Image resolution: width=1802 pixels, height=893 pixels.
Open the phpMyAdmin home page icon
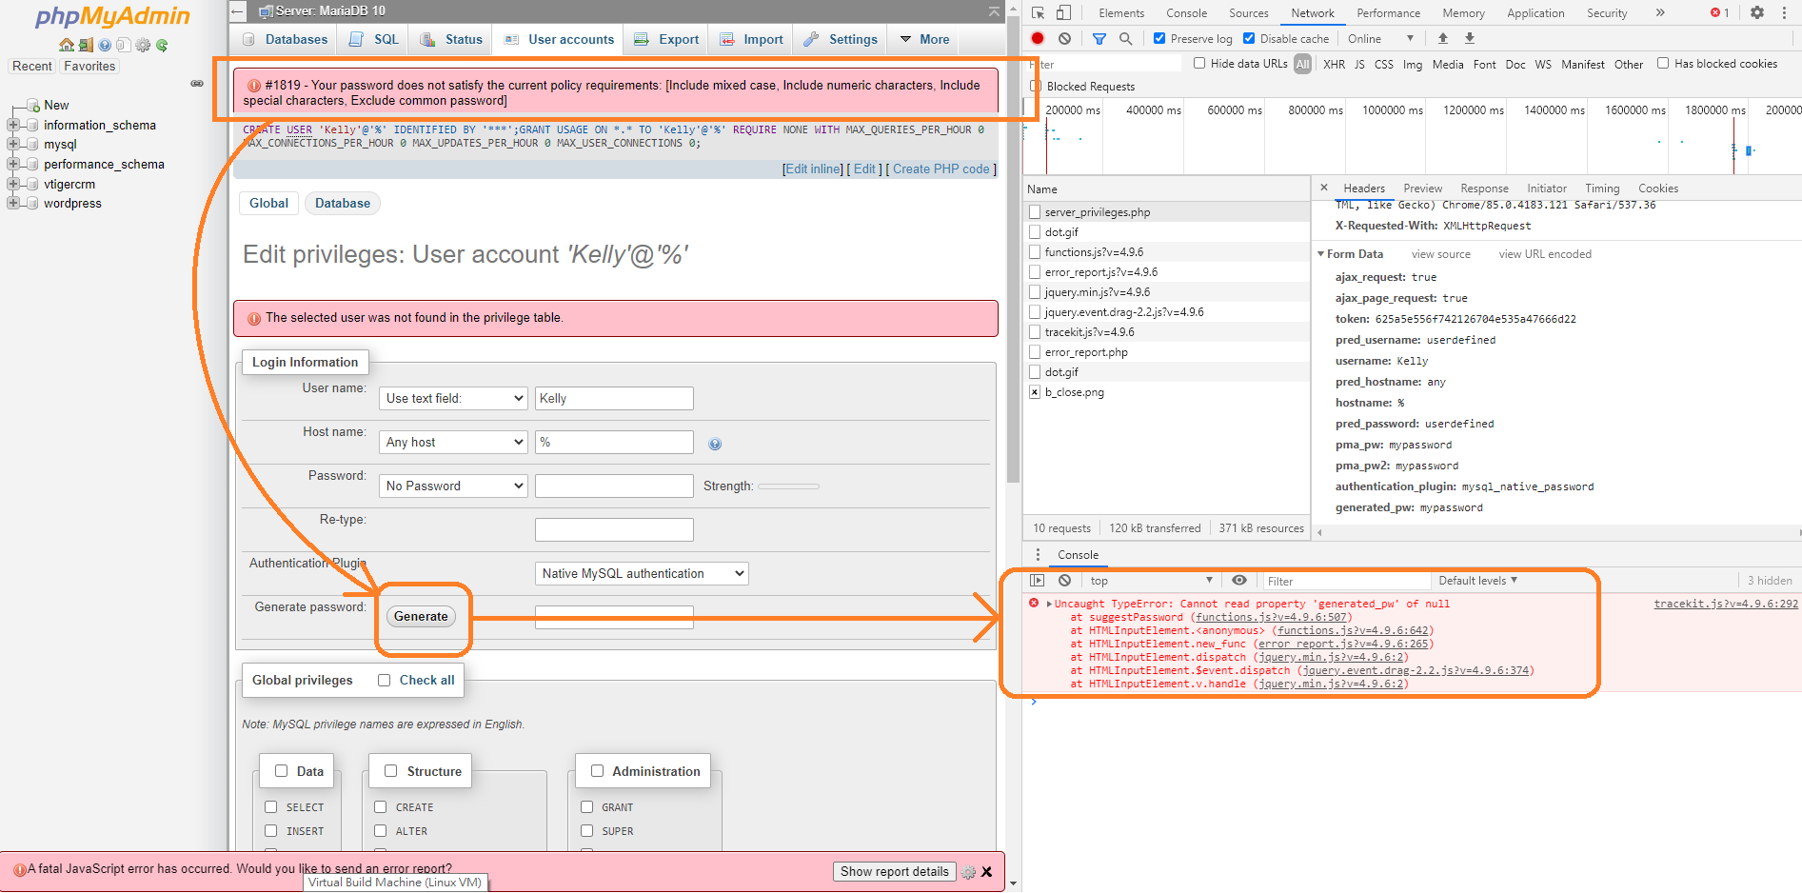point(67,45)
